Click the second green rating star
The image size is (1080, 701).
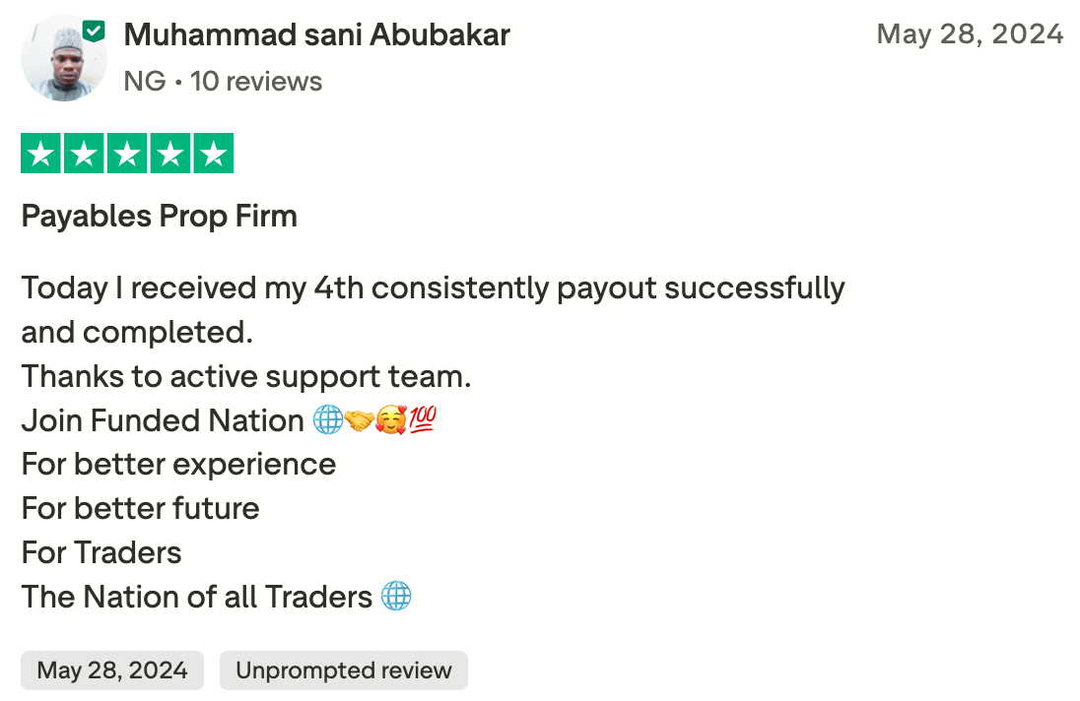85,154
